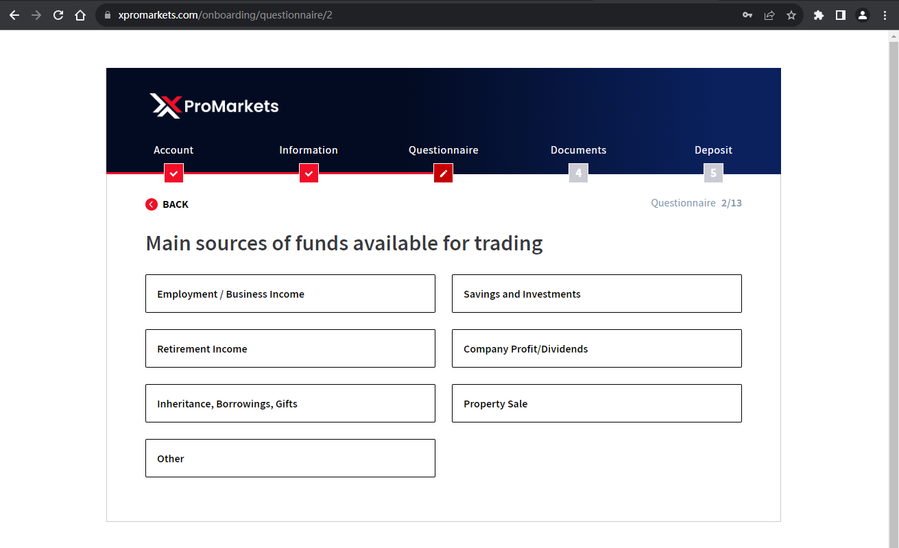Viewport: 899px width, 548px height.
Task: Click the BACK link text
Action: [x=176, y=204]
